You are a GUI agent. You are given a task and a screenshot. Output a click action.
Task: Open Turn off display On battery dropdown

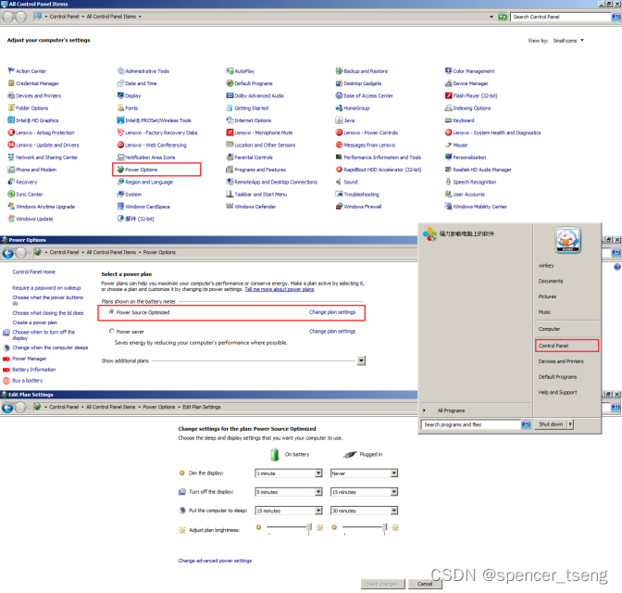coord(318,492)
